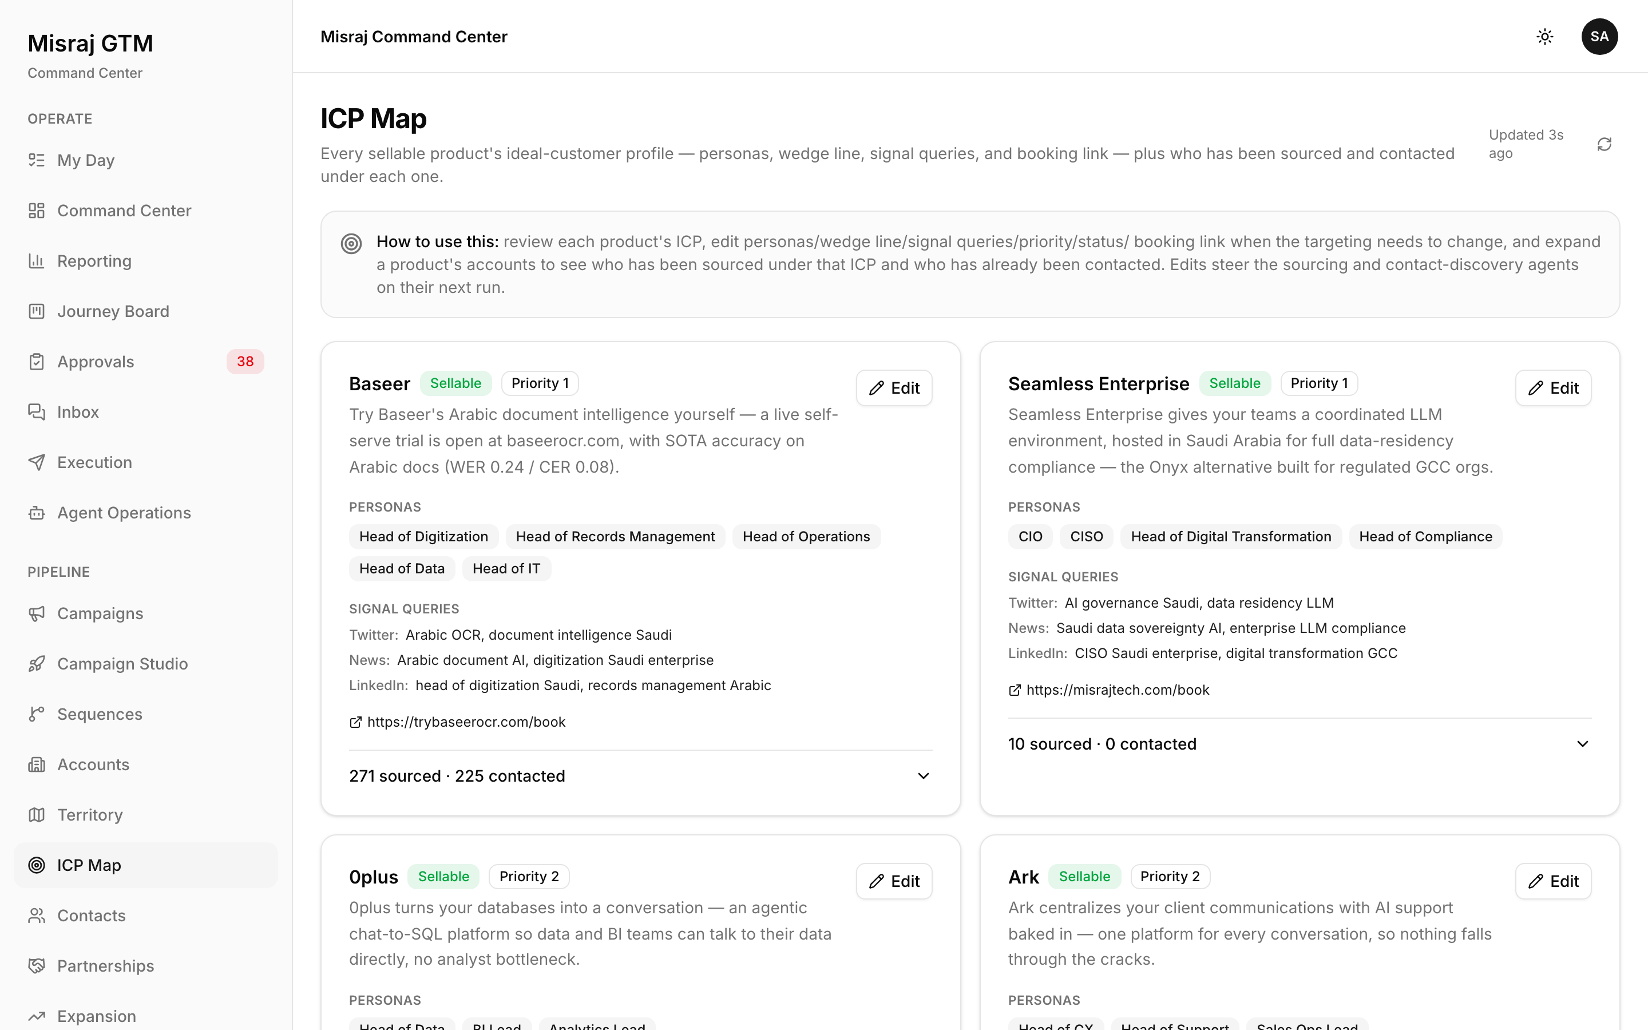Open the My Day page

[x=146, y=160]
